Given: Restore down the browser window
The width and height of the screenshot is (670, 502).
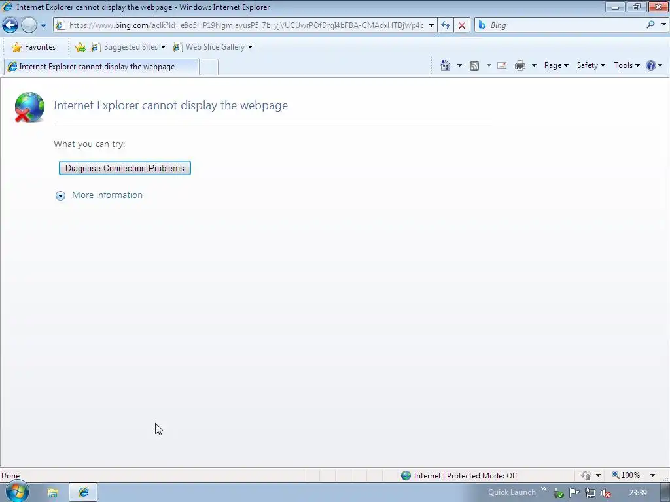Looking at the screenshot, I should tap(637, 7).
